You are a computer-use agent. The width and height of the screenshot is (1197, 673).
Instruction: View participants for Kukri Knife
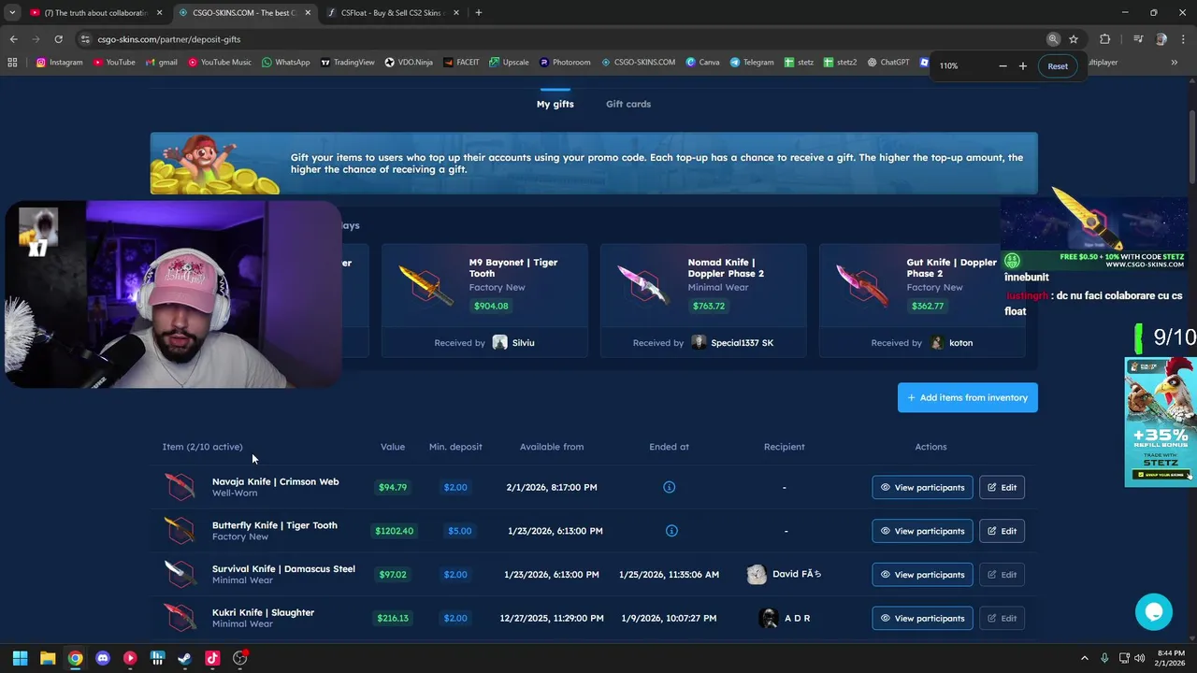[922, 618]
